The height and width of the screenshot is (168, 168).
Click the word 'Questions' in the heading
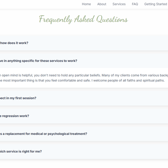click(112, 19)
